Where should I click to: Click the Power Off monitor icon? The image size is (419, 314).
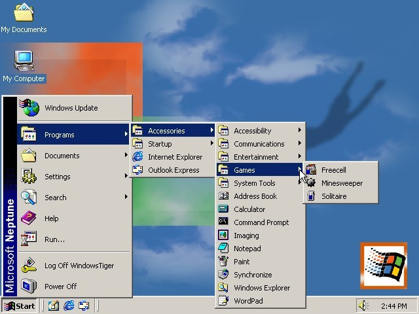29,286
